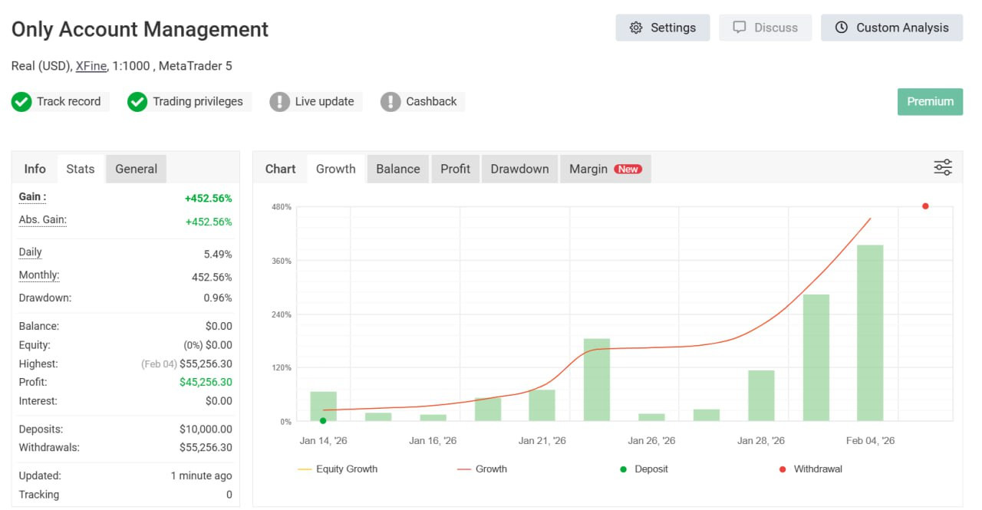Show the Drawdown chart tab
This screenshot has height=510, width=982.
pyautogui.click(x=519, y=169)
